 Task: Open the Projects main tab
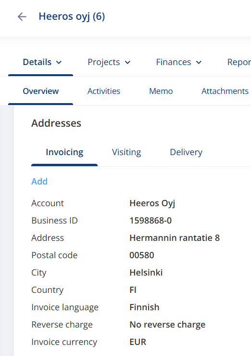[x=109, y=62]
